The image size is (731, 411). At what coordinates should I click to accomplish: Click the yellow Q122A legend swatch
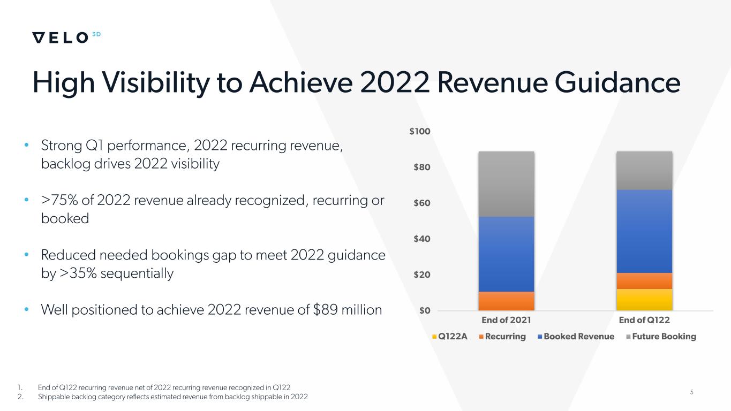[434, 337]
